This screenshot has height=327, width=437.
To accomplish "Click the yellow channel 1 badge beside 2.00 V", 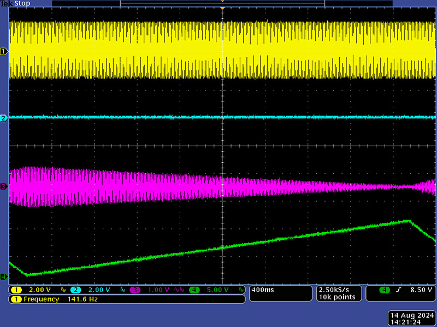I will (16, 290).
